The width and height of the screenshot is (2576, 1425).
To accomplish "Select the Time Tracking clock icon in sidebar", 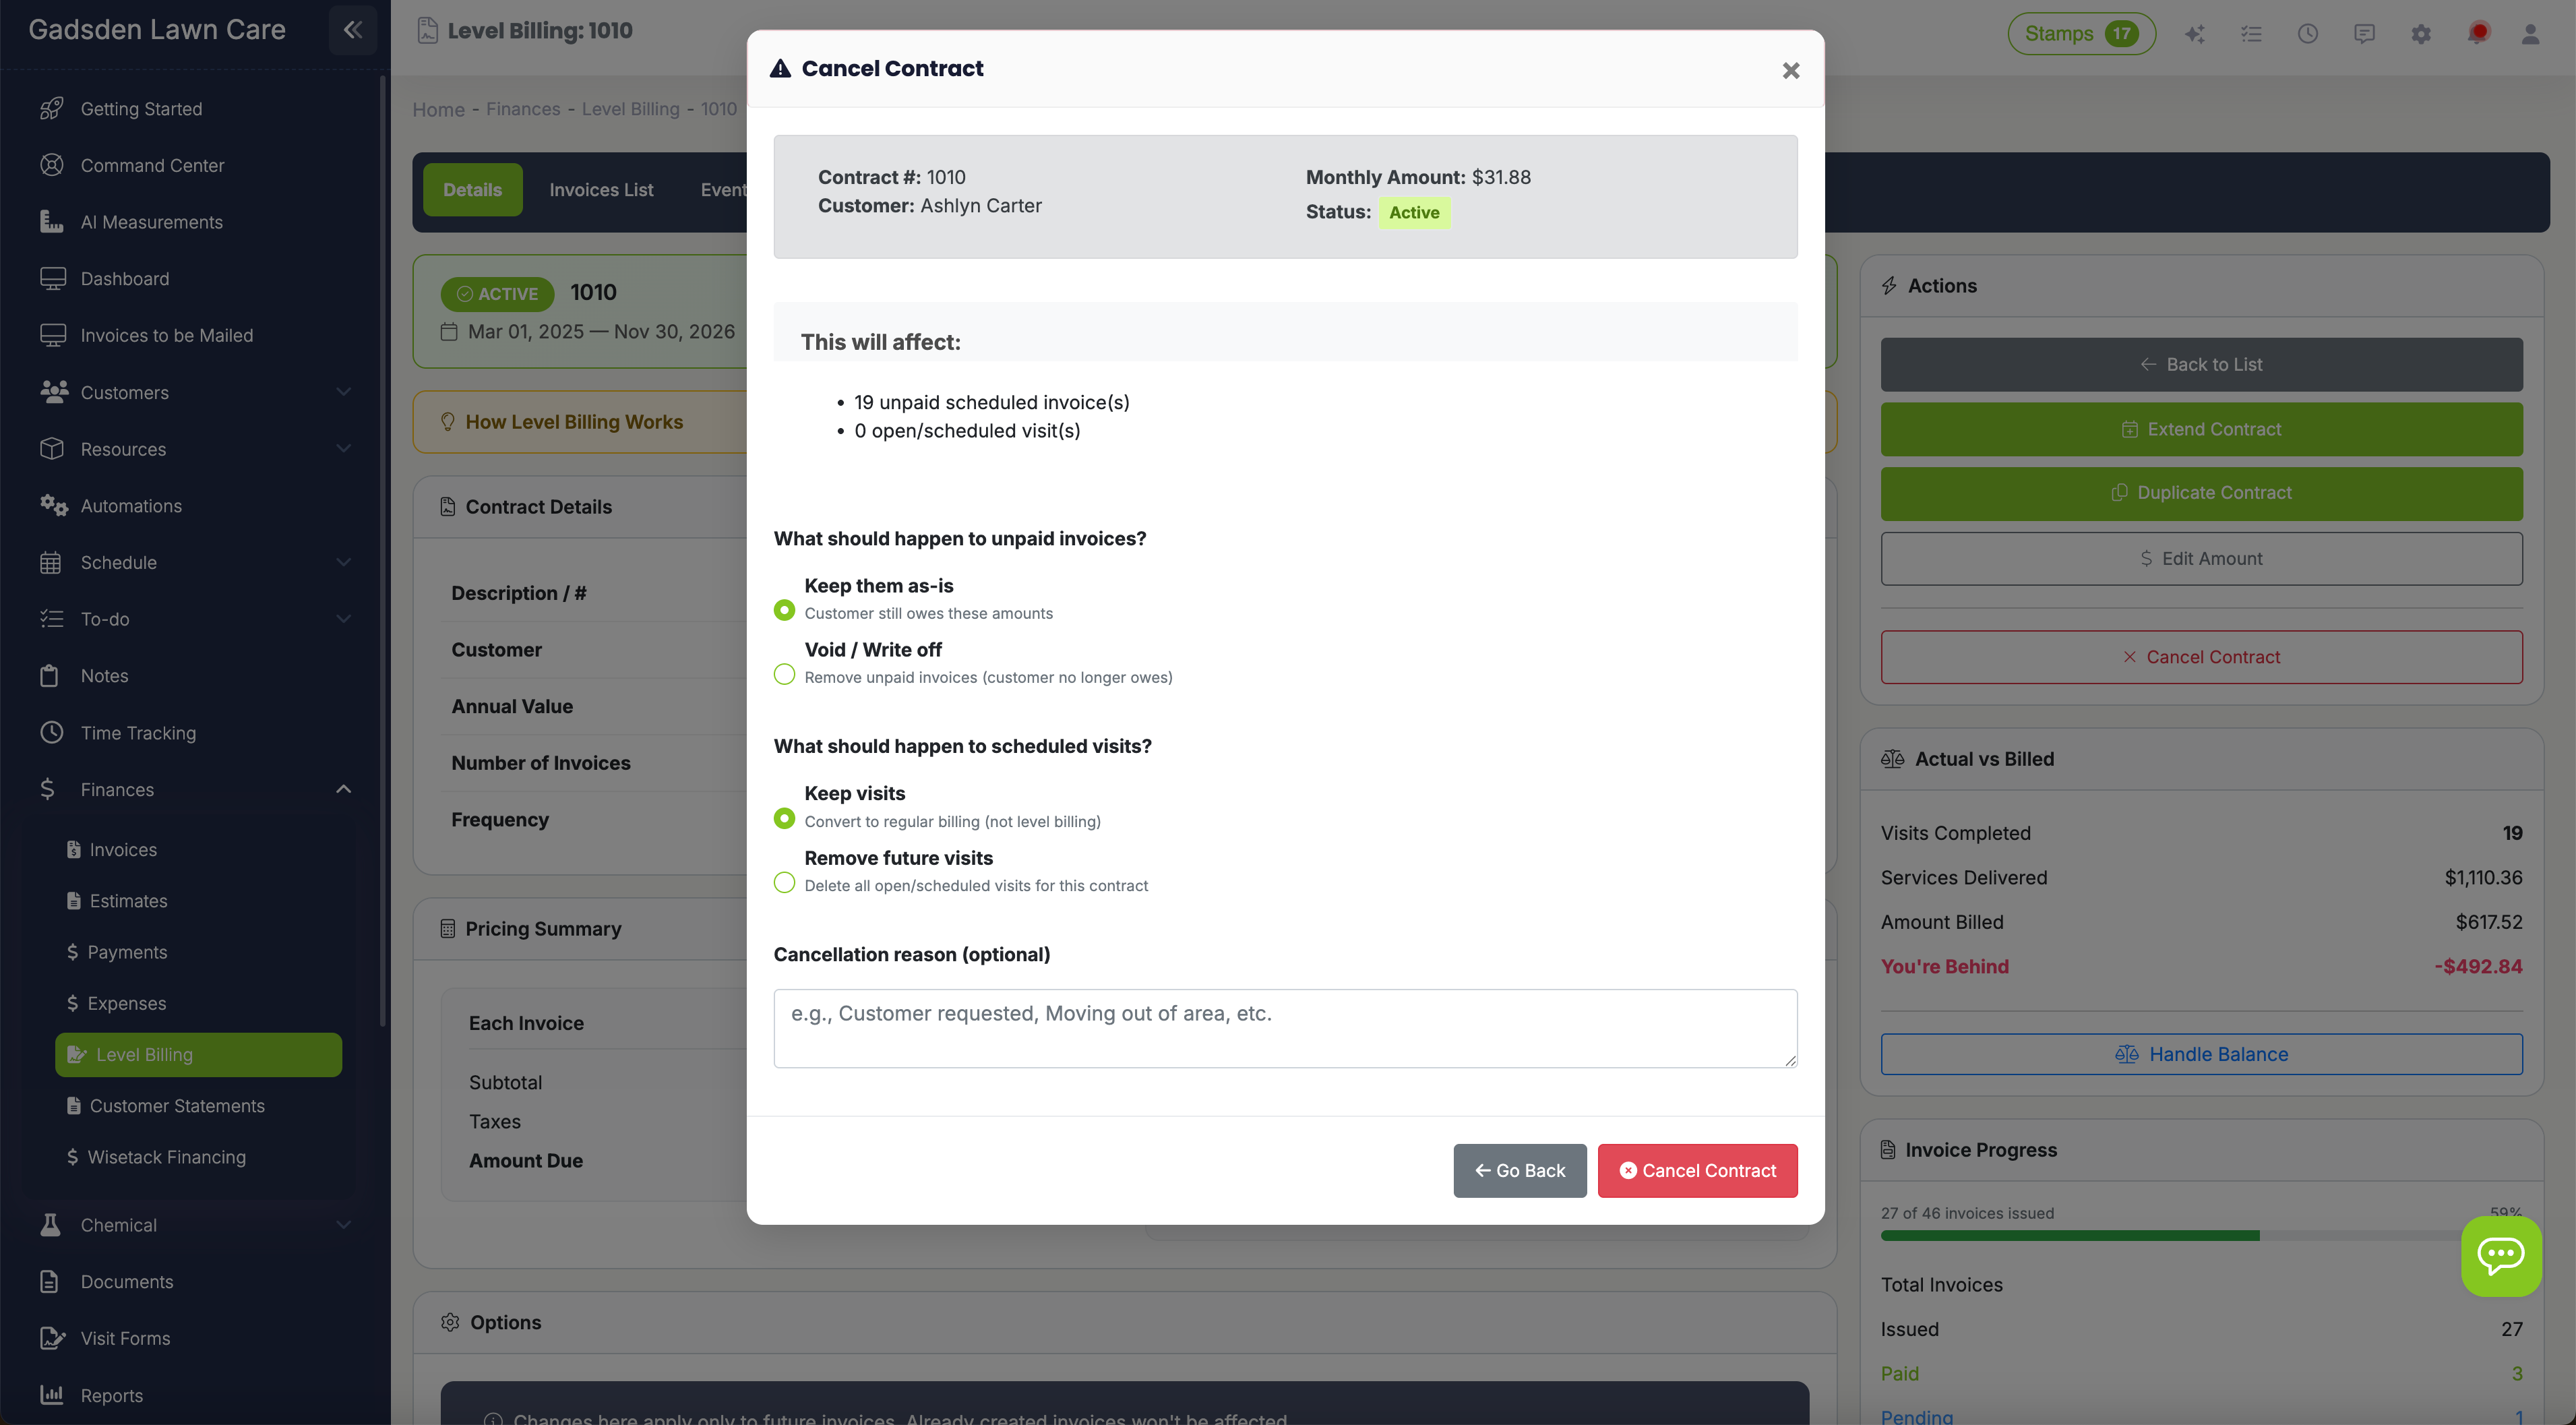I will (52, 732).
